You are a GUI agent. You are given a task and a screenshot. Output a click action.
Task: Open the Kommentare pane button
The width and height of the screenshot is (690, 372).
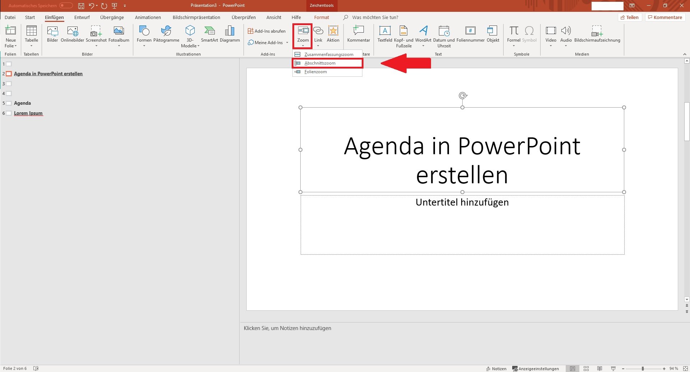665,17
